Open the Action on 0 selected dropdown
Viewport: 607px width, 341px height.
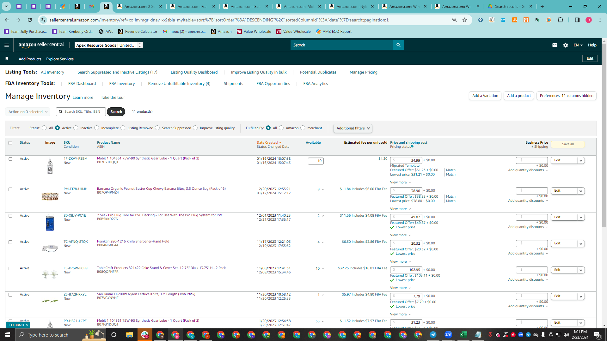(28, 112)
